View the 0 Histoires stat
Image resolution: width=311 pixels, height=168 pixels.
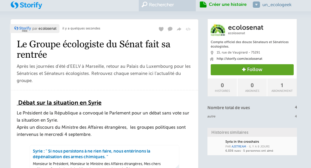pos(222,87)
